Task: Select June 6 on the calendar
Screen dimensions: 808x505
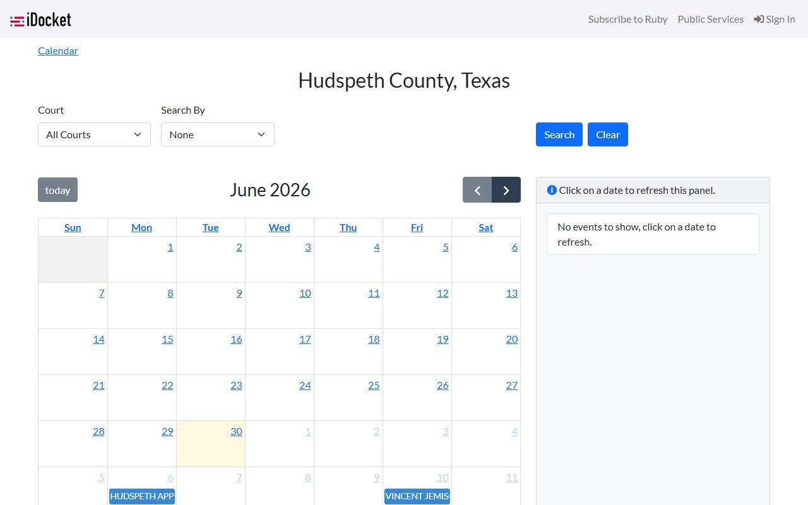Action: [x=514, y=247]
